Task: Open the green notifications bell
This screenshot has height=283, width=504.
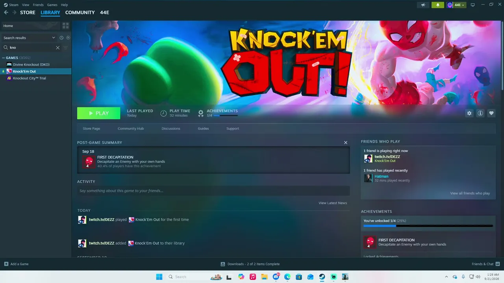Action: click(438, 5)
